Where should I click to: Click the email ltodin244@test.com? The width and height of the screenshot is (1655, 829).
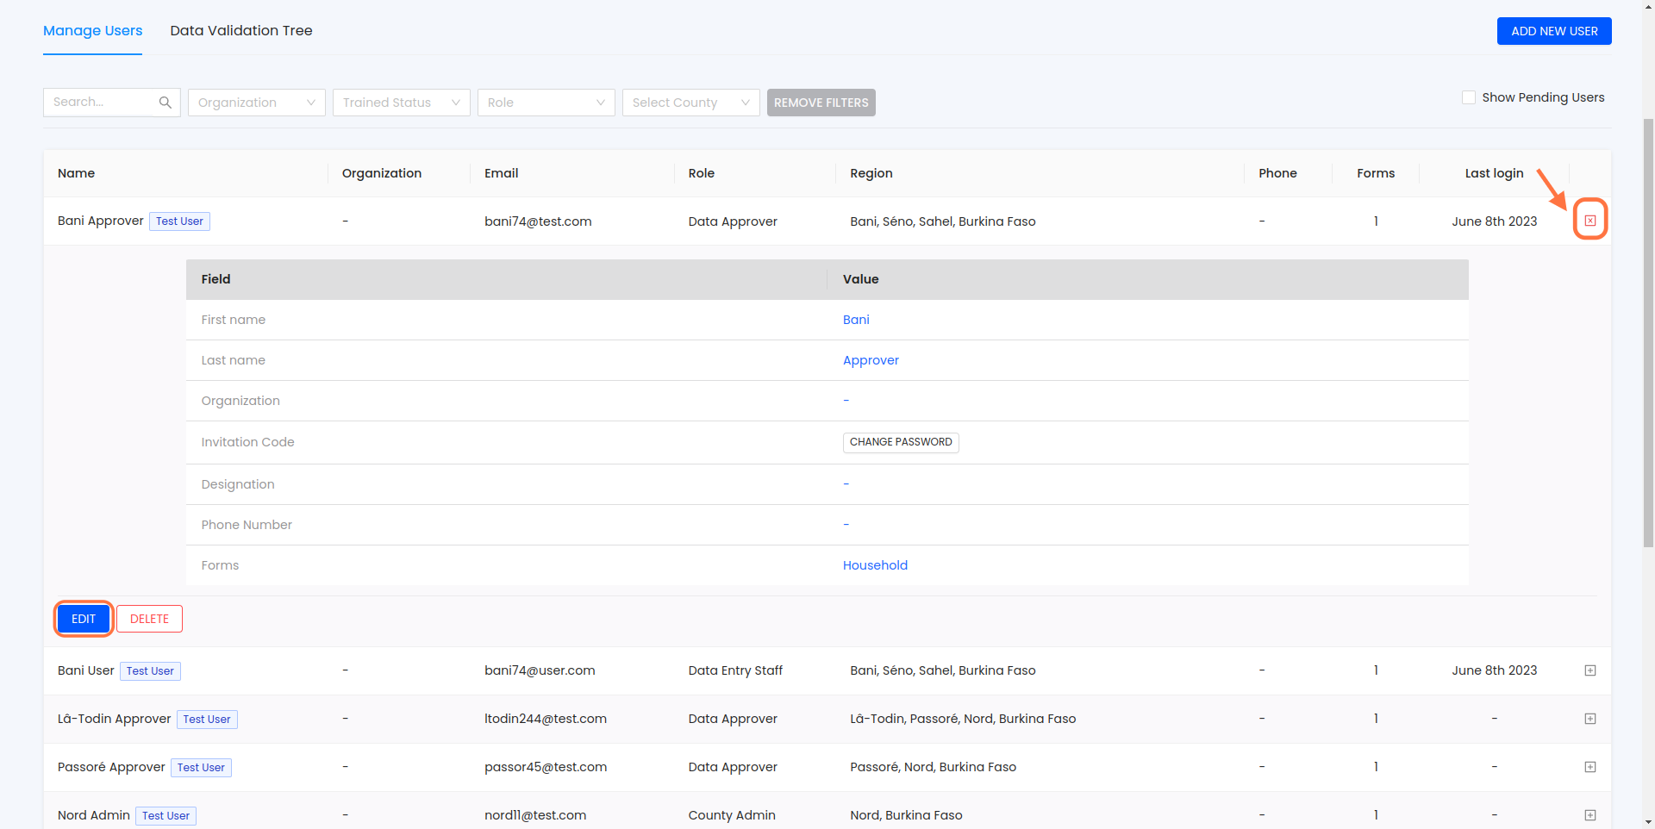[x=546, y=719]
